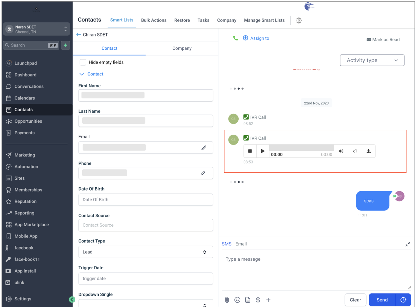The image size is (416, 308).
Task: Tick the Hide empty fields checkbox
Action: click(x=83, y=62)
